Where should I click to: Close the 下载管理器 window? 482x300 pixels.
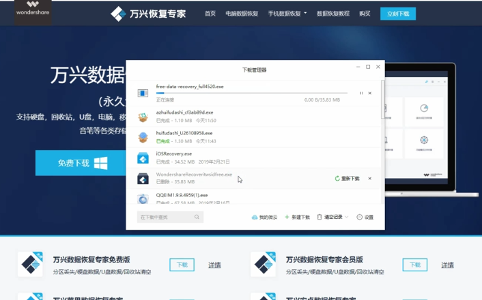(378, 67)
